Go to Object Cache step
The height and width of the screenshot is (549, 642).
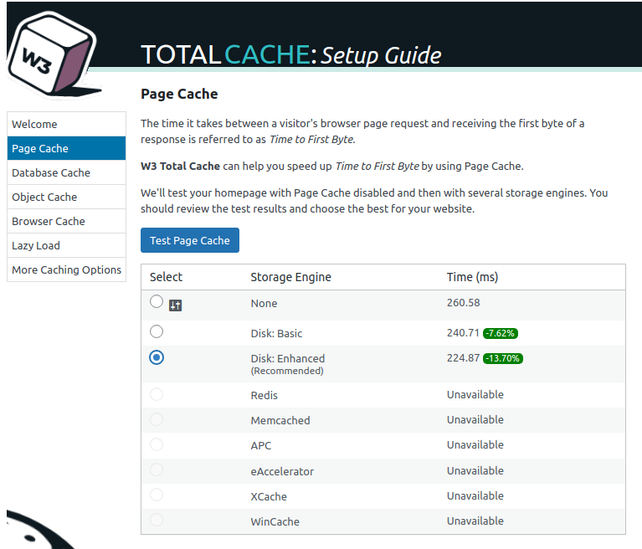point(66,197)
